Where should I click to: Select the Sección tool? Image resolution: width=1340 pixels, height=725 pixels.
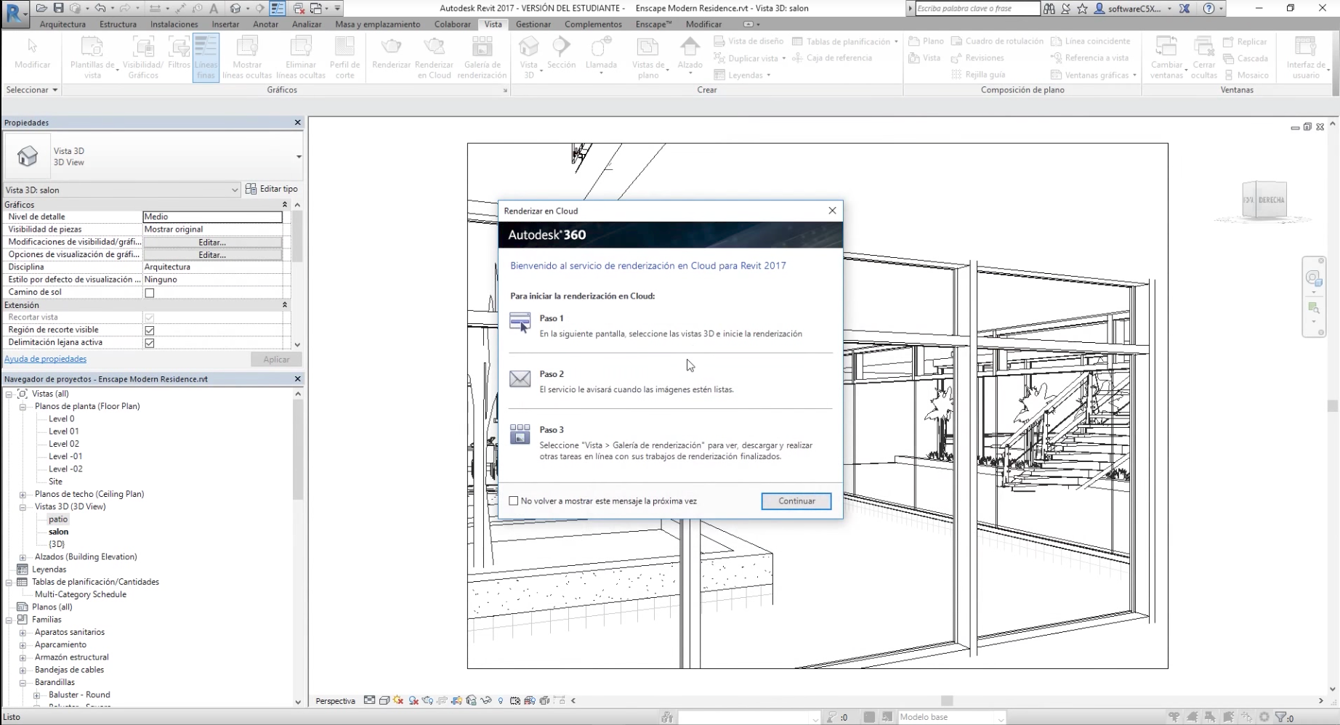click(561, 53)
